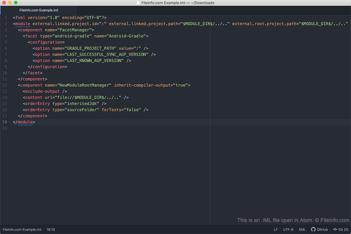Open the GitHub panel from status bar
This screenshot has height=234, width=351.
coord(319,229)
